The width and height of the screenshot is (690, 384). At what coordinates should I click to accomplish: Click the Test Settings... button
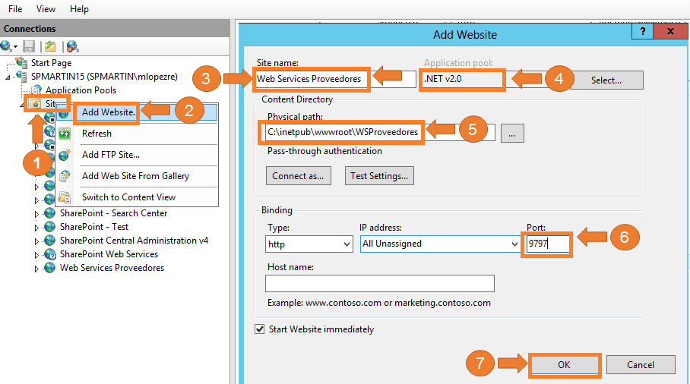379,176
